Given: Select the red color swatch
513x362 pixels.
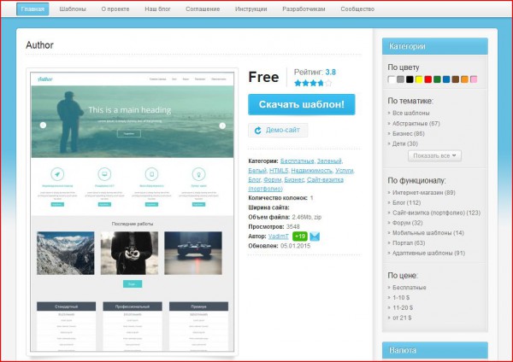Looking at the screenshot, I should pyautogui.click(x=428, y=79).
